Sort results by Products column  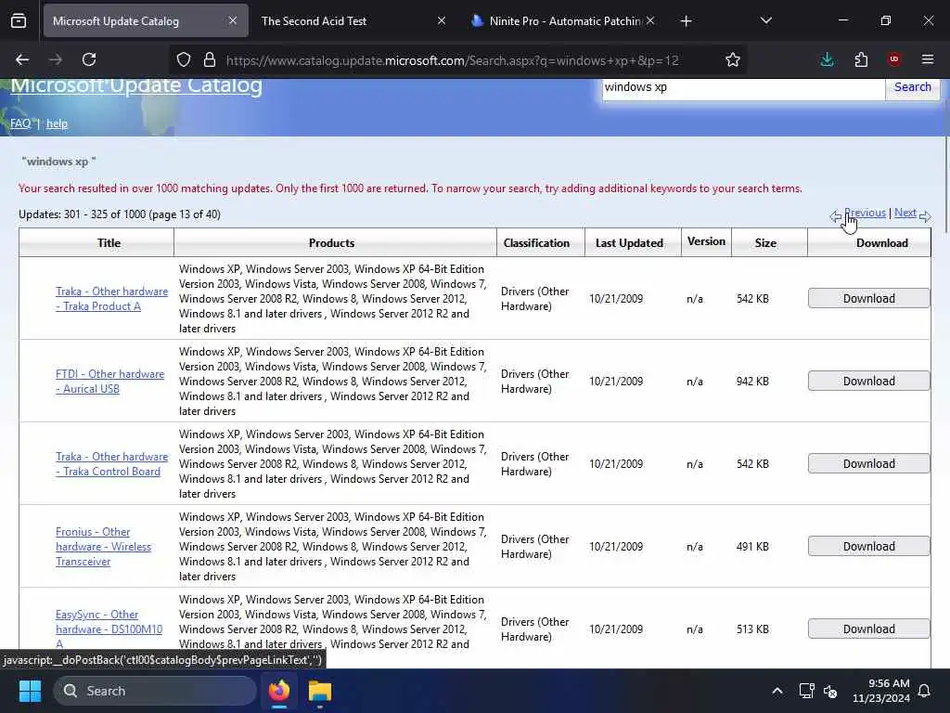[x=331, y=243]
